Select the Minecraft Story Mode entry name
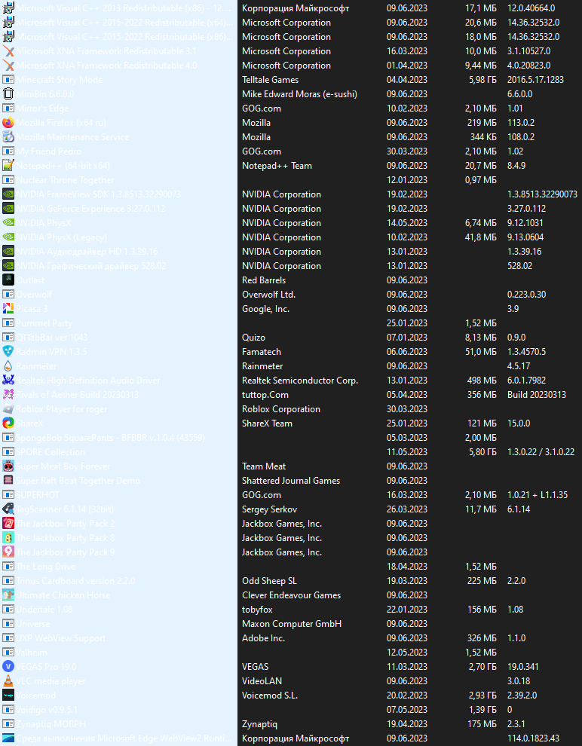 [x=60, y=80]
